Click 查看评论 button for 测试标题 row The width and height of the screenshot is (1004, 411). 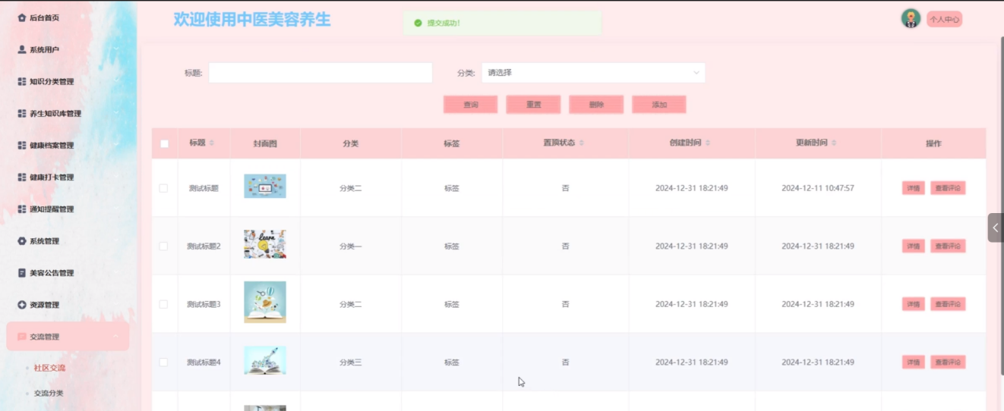coord(948,188)
